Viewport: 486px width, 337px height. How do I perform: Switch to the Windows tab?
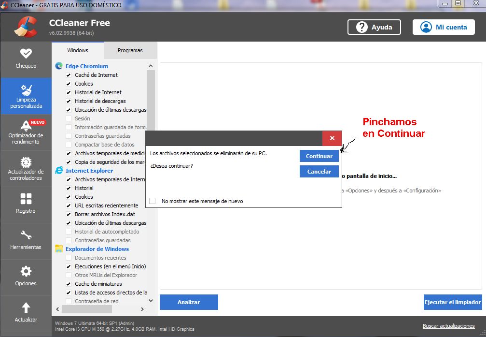tap(78, 50)
